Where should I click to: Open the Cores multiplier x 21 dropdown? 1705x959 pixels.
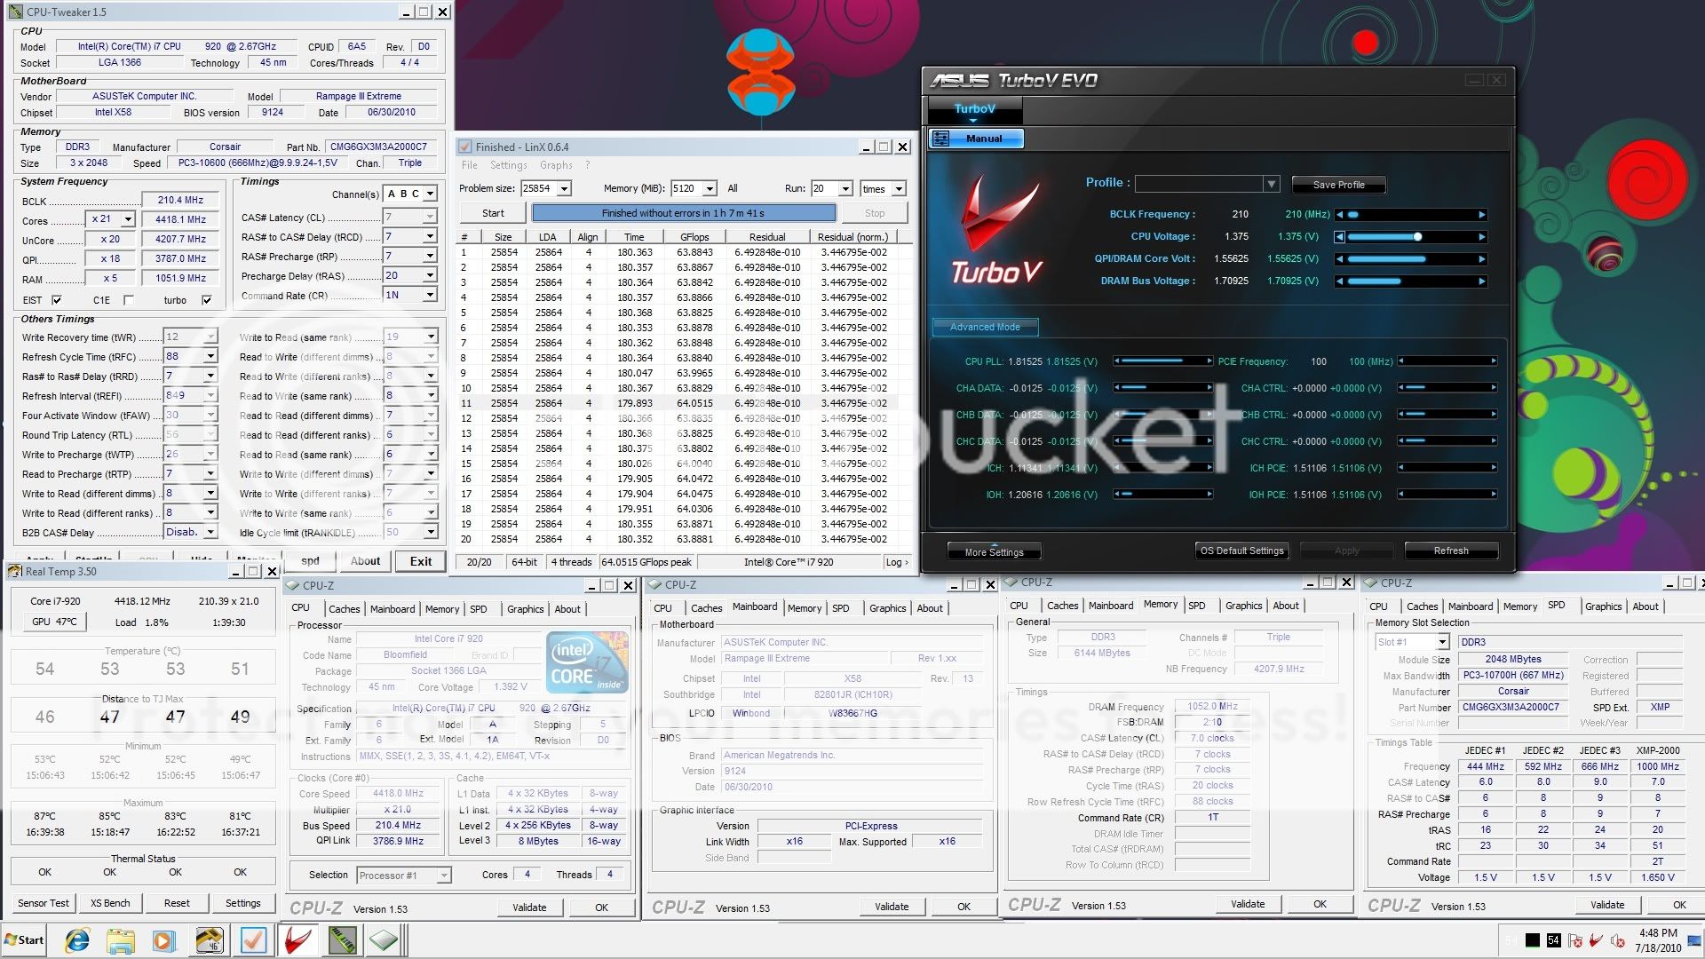128,219
